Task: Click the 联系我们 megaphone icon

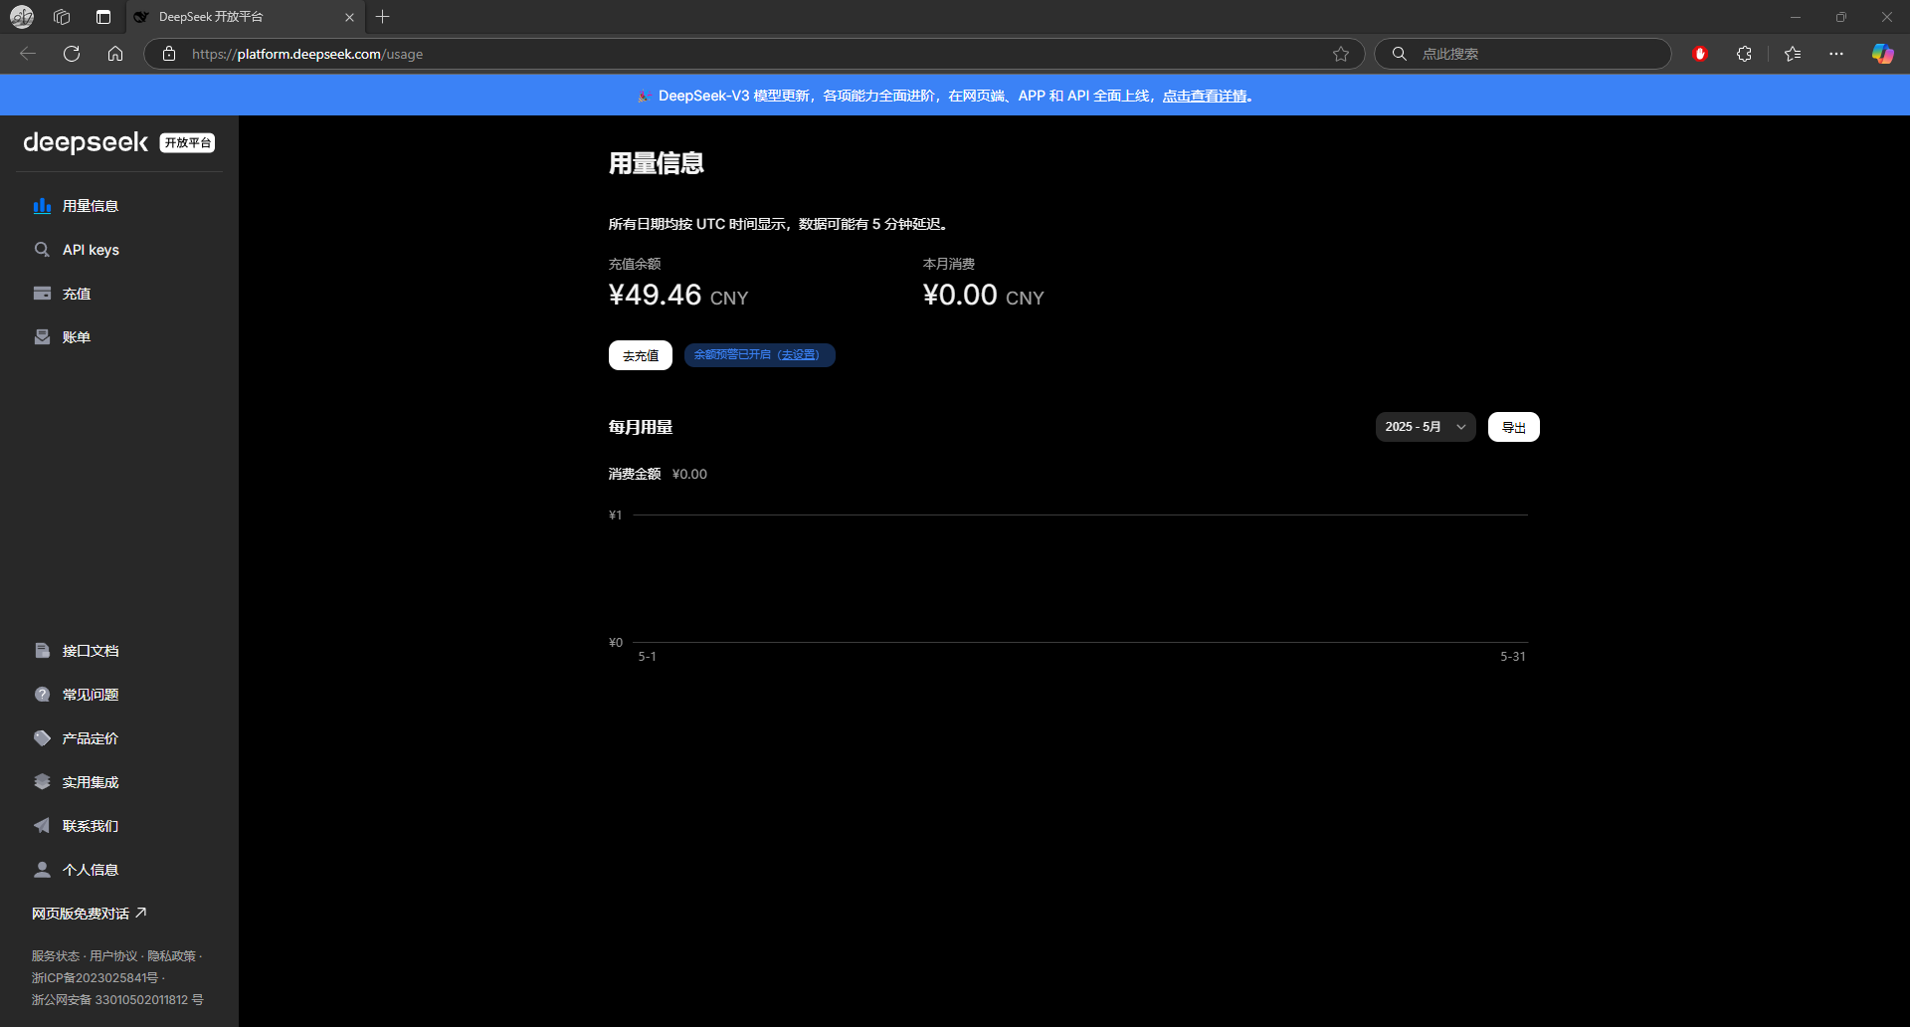Action: tap(42, 826)
